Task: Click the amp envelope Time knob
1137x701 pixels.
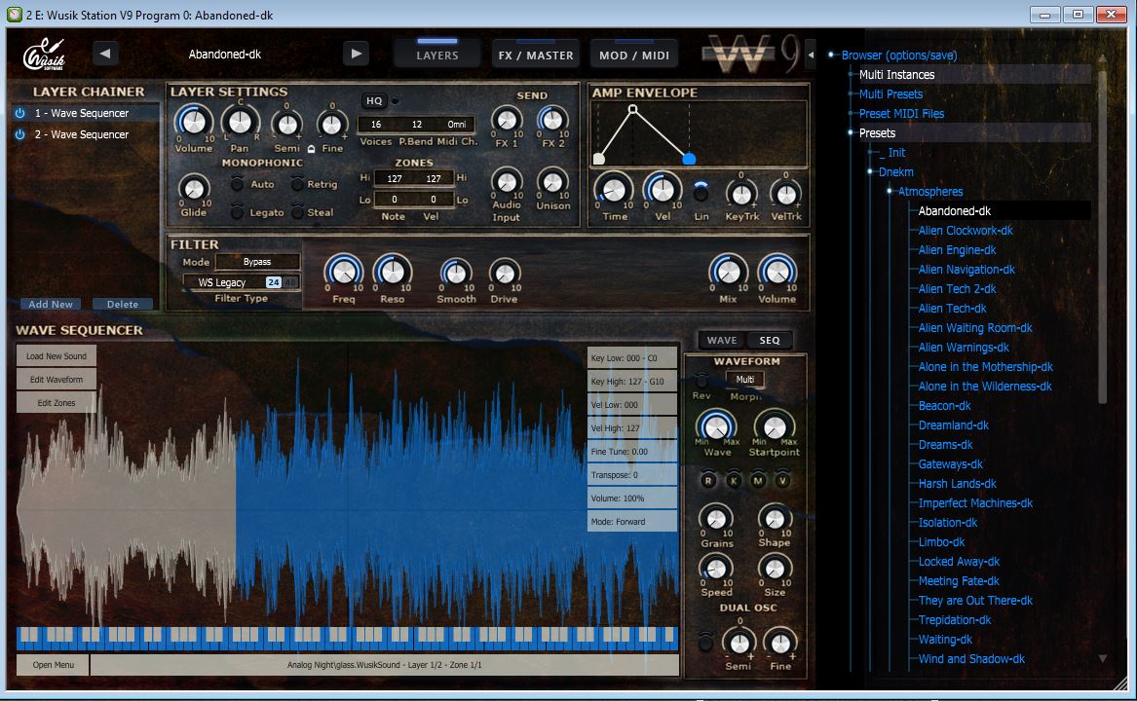Action: [614, 191]
